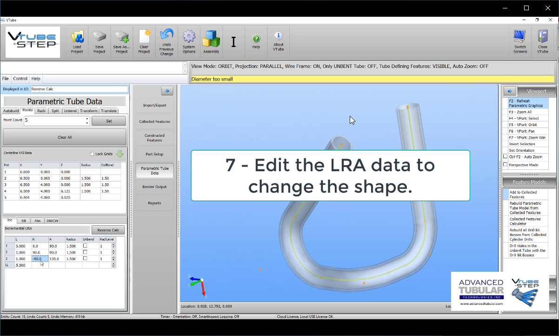Click the About VTube info icon
The image size is (559, 336).
(278, 41)
